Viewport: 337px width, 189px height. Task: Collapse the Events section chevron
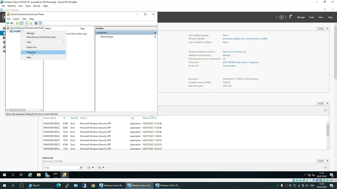click(x=325, y=110)
